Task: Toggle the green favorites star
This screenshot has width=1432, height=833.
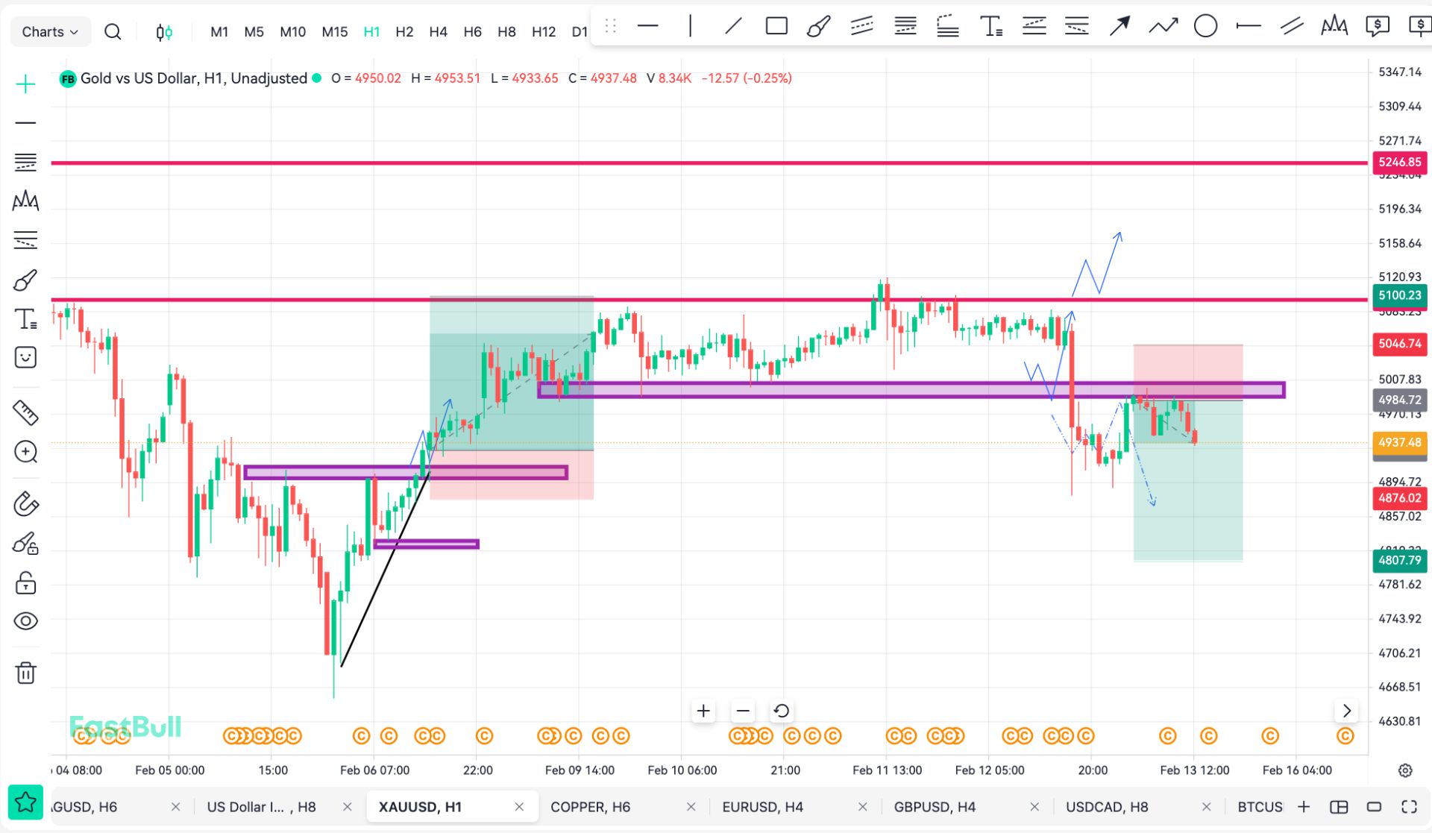Action: click(x=25, y=803)
